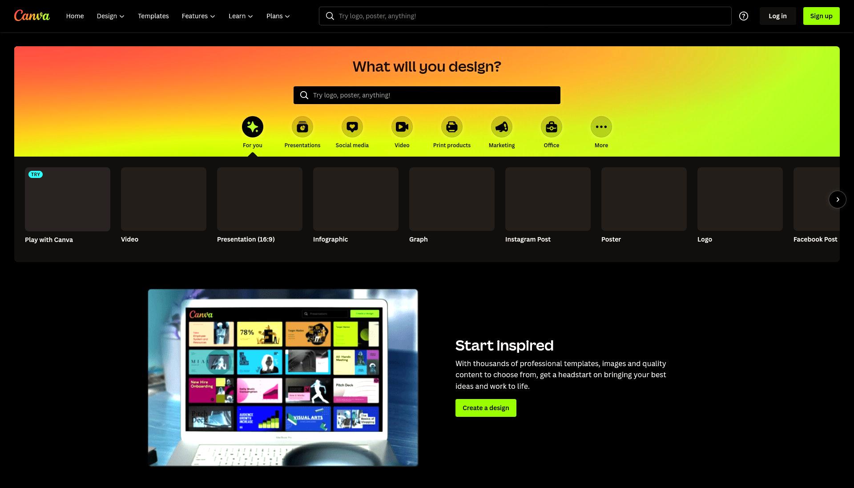Screen dimensions: 854x488
Task: Focus the top navigation search field
Action: pos(525,16)
